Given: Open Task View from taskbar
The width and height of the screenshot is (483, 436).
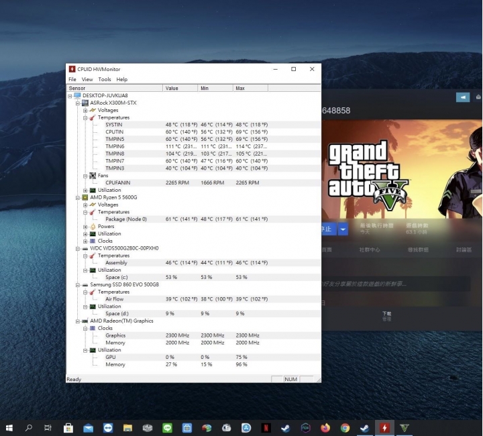Looking at the screenshot, I should (x=48, y=428).
